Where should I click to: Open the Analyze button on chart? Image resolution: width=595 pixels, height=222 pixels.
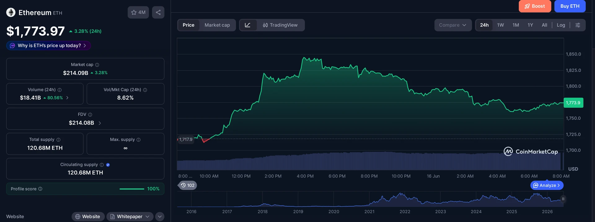point(547,186)
